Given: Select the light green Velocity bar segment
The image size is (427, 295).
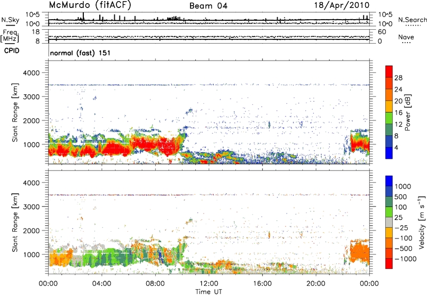Looking at the screenshot, I should pyautogui.click(x=389, y=212).
